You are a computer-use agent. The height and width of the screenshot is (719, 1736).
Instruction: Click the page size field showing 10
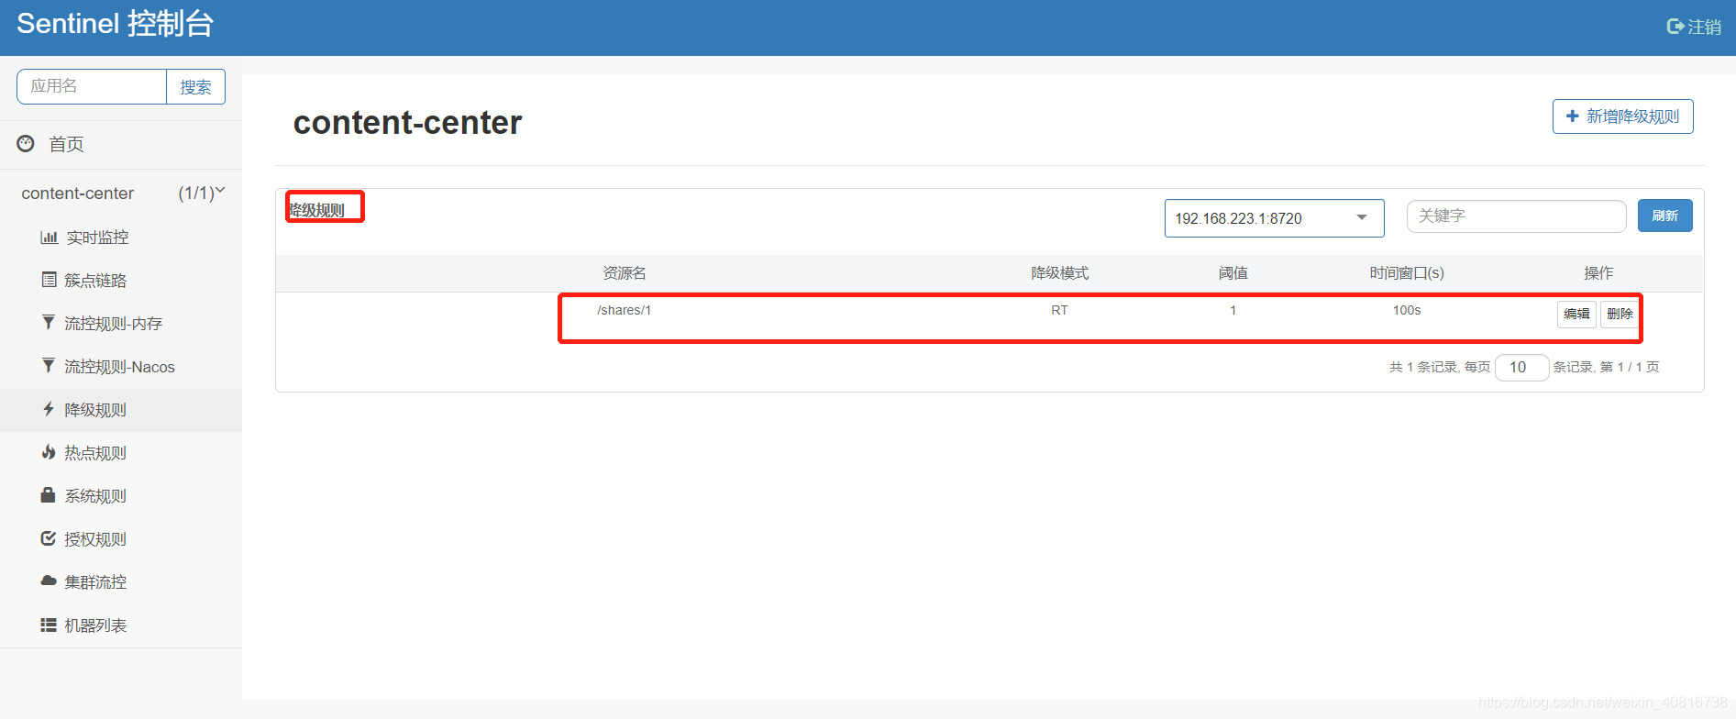[x=1521, y=367]
